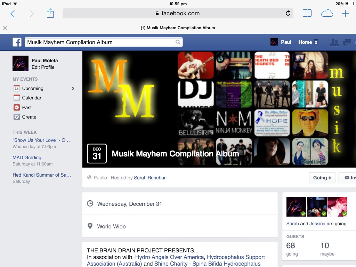This screenshot has width=356, height=267.
Task: Click the MAD Grading event link
Action: 27,157
